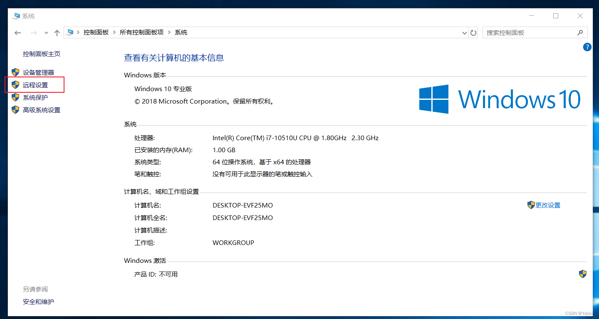
Task: Click shield icon beside 更改设置
Action: [x=531, y=205]
